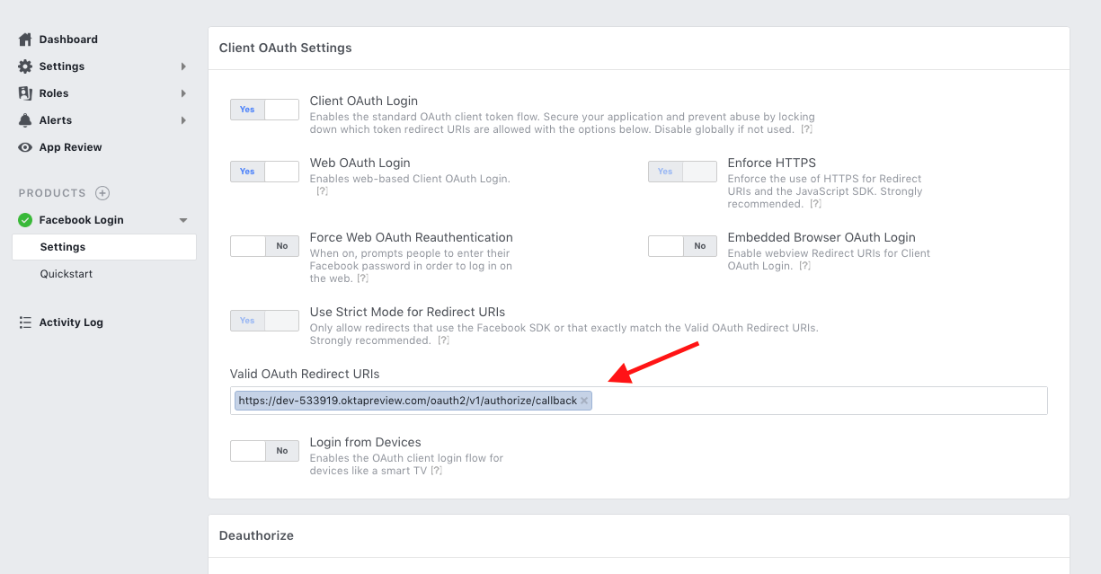Click the Alerts bell icon

click(x=25, y=120)
